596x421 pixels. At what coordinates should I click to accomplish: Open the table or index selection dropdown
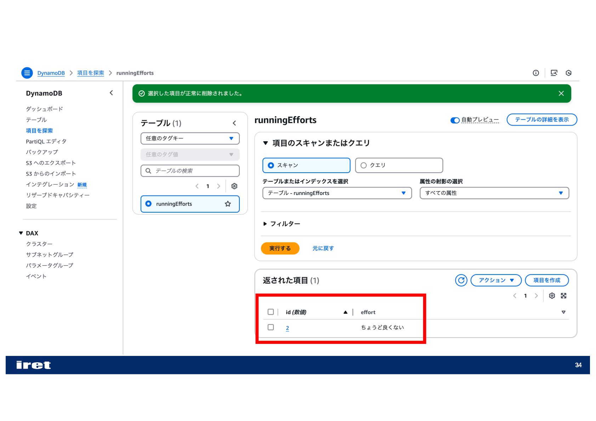point(337,193)
